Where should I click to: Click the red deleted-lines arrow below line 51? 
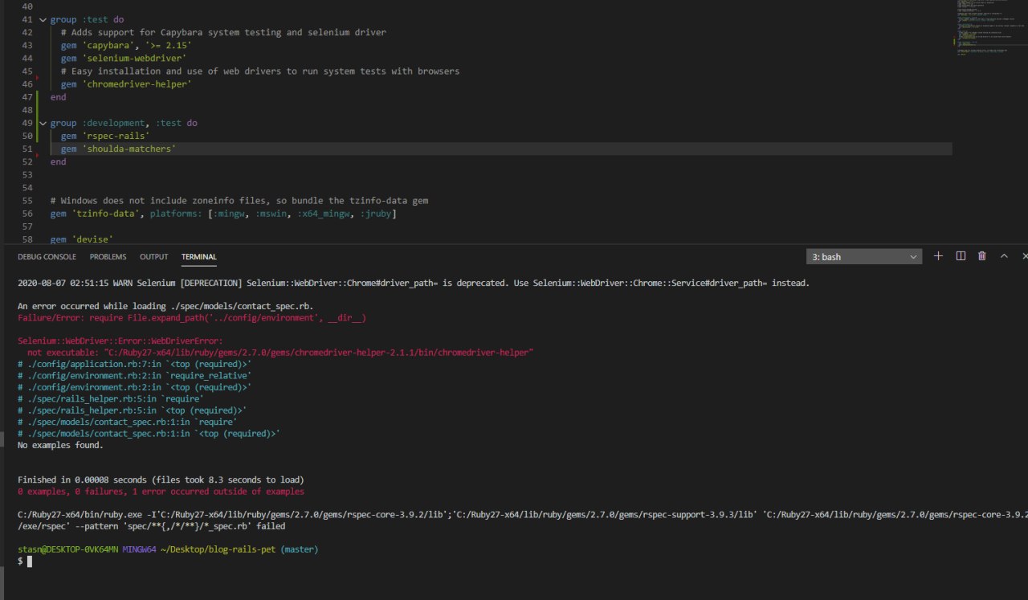39,156
